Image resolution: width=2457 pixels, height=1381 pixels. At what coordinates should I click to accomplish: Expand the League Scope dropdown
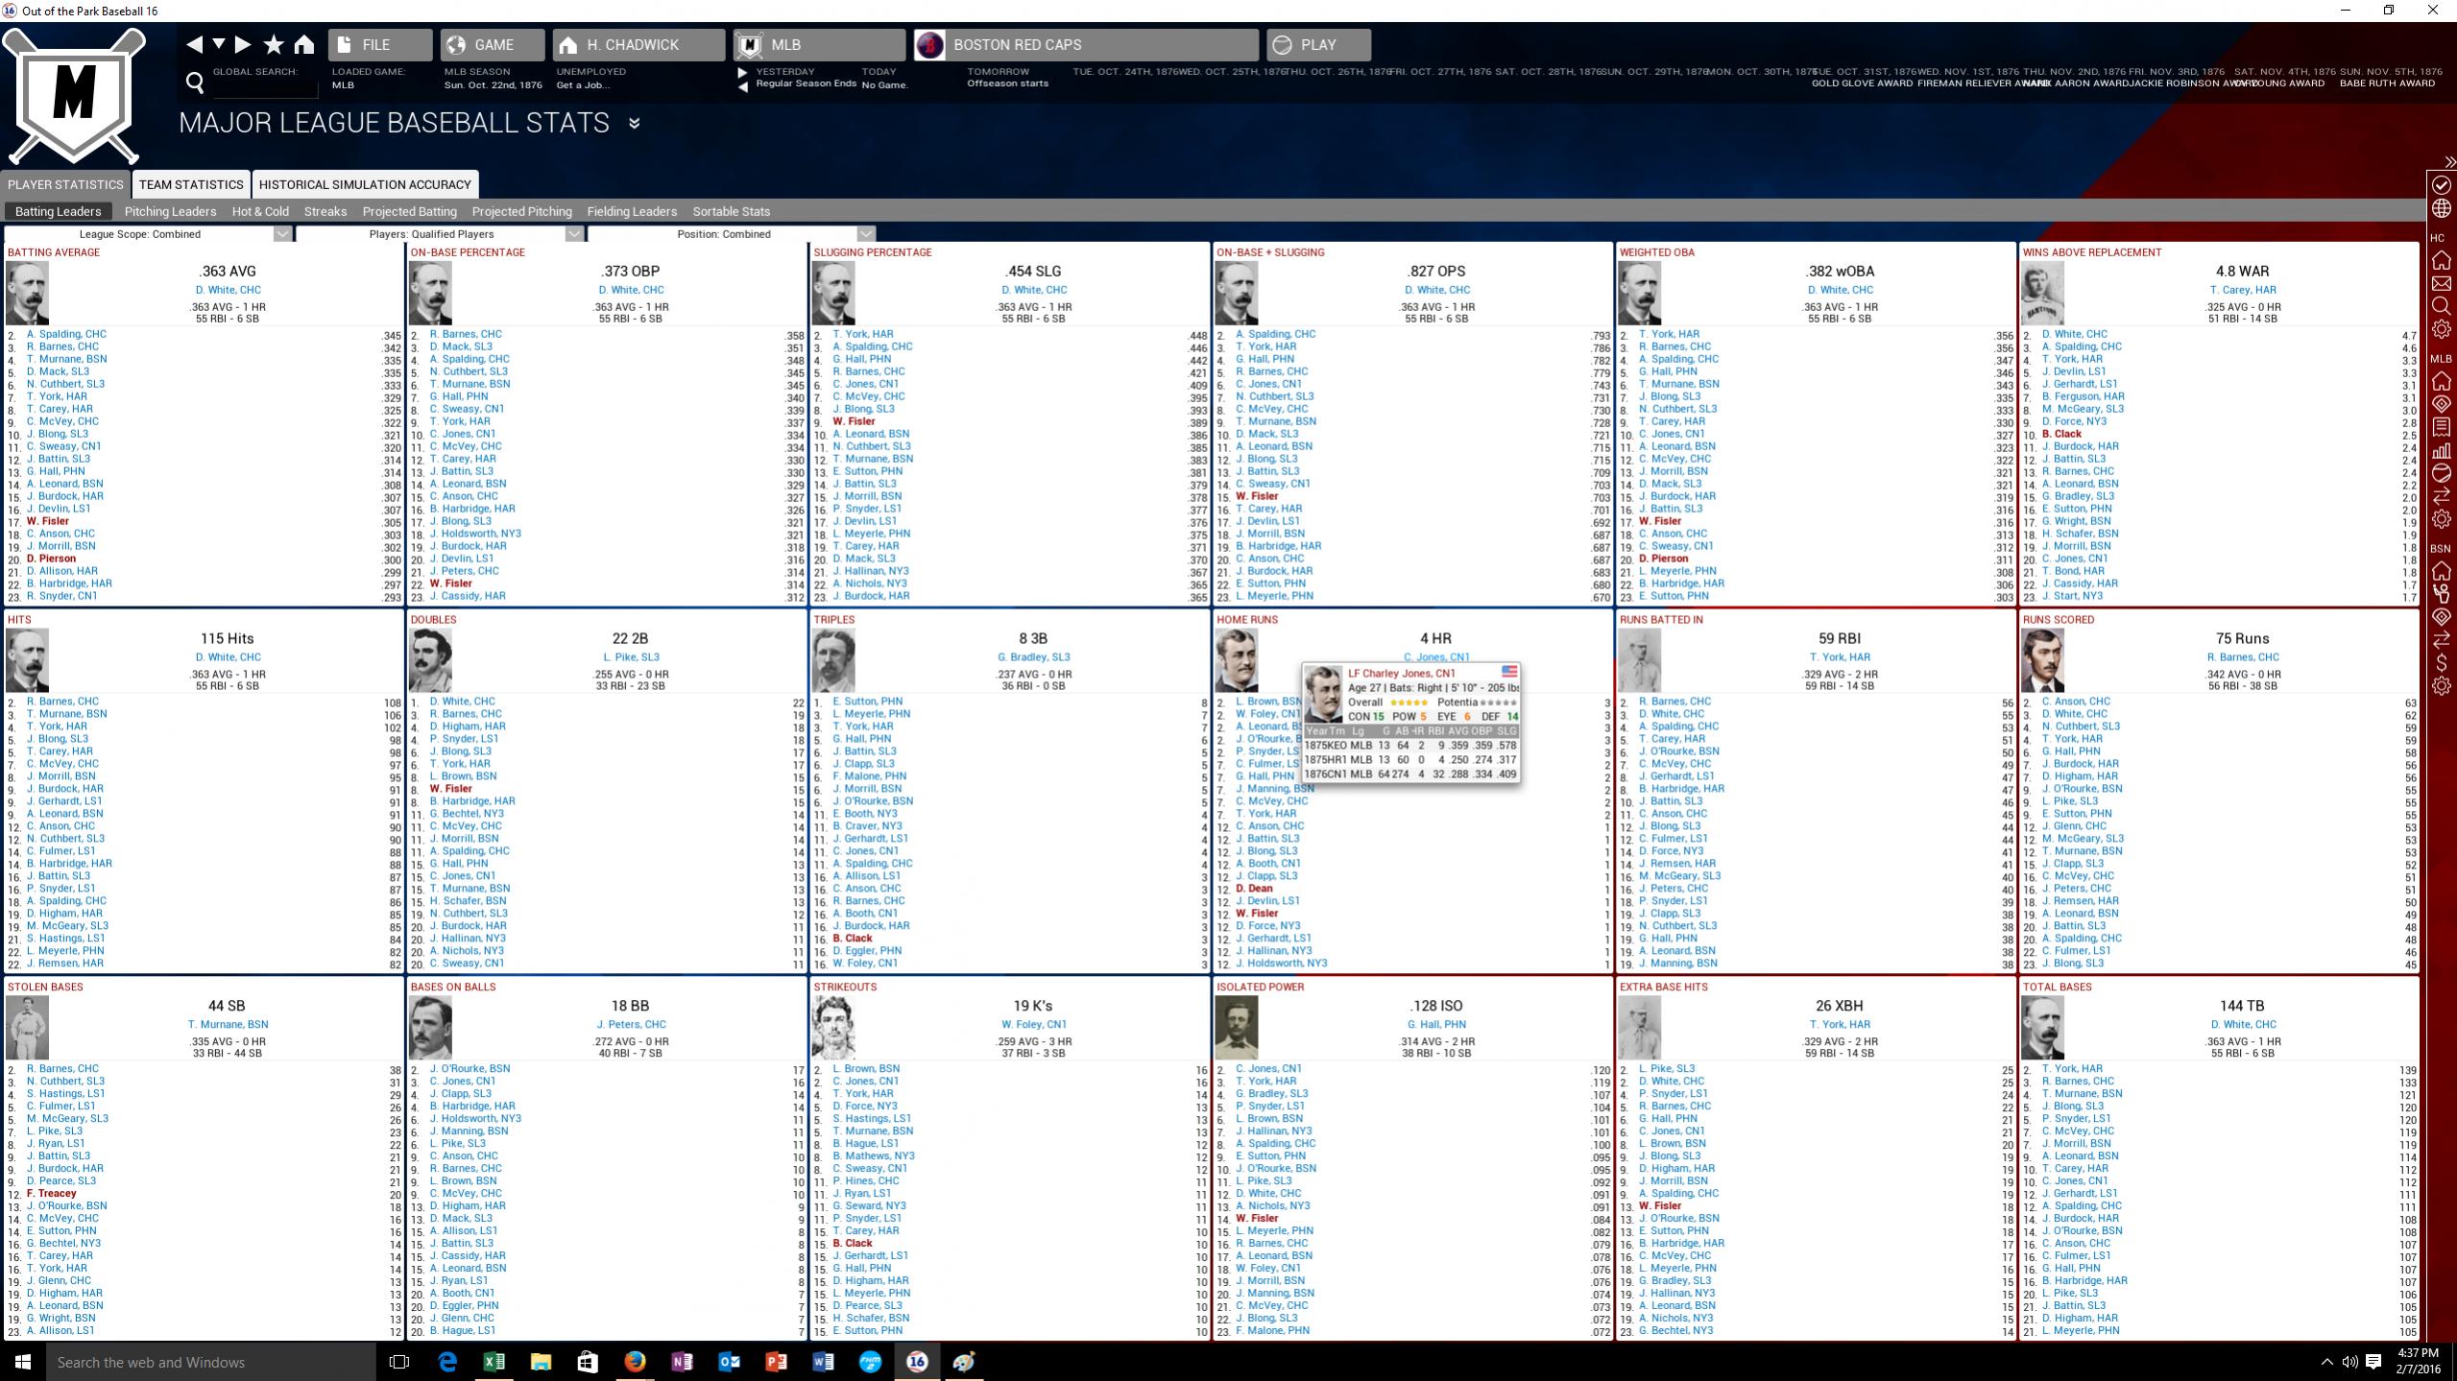pyautogui.click(x=281, y=234)
